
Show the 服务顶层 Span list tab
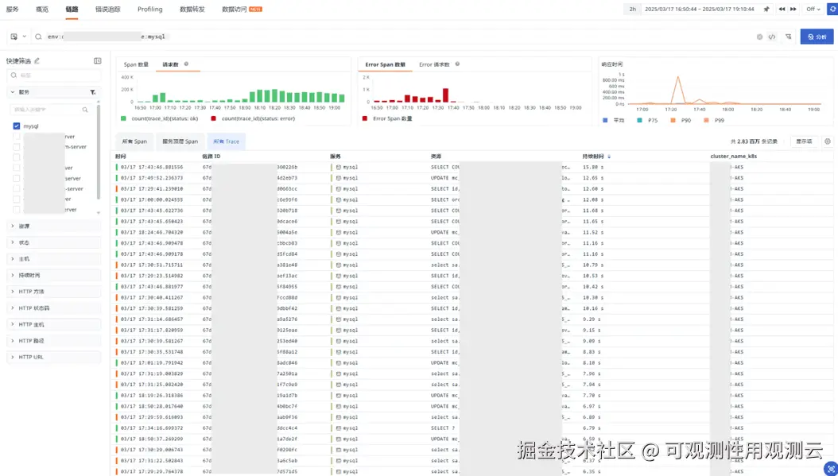[180, 141]
